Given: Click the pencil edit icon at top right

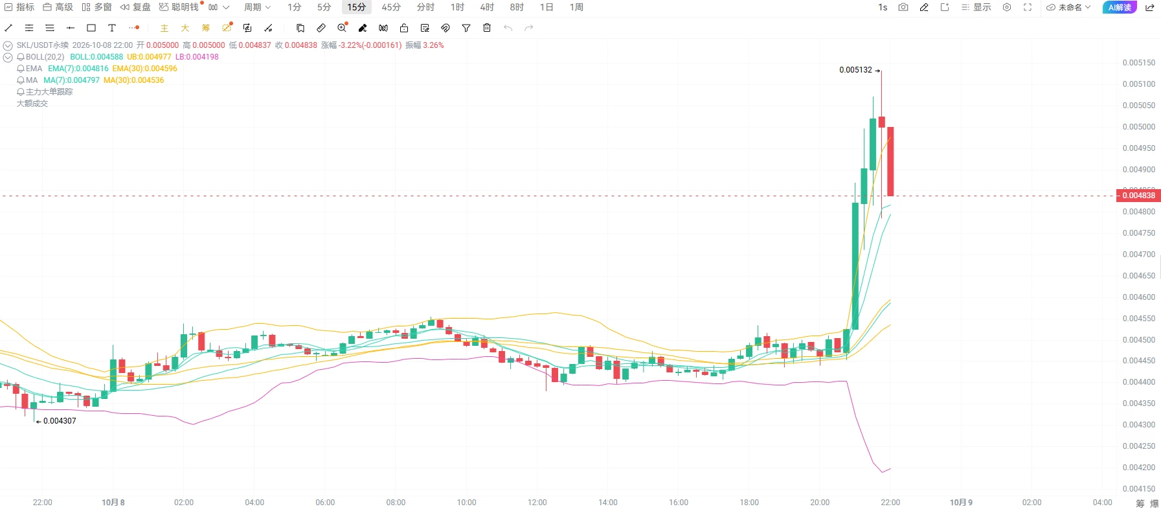Looking at the screenshot, I should coord(924,7).
